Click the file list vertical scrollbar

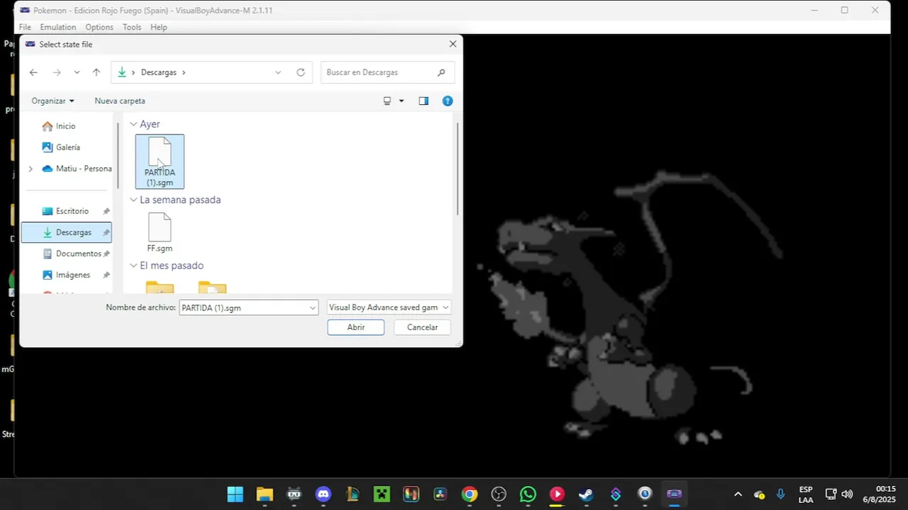coord(458,170)
